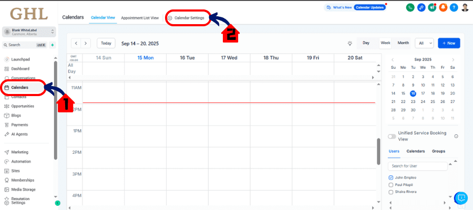Click info icon beside Unified Service Booking
This screenshot has height=210, width=473.
click(x=456, y=136)
